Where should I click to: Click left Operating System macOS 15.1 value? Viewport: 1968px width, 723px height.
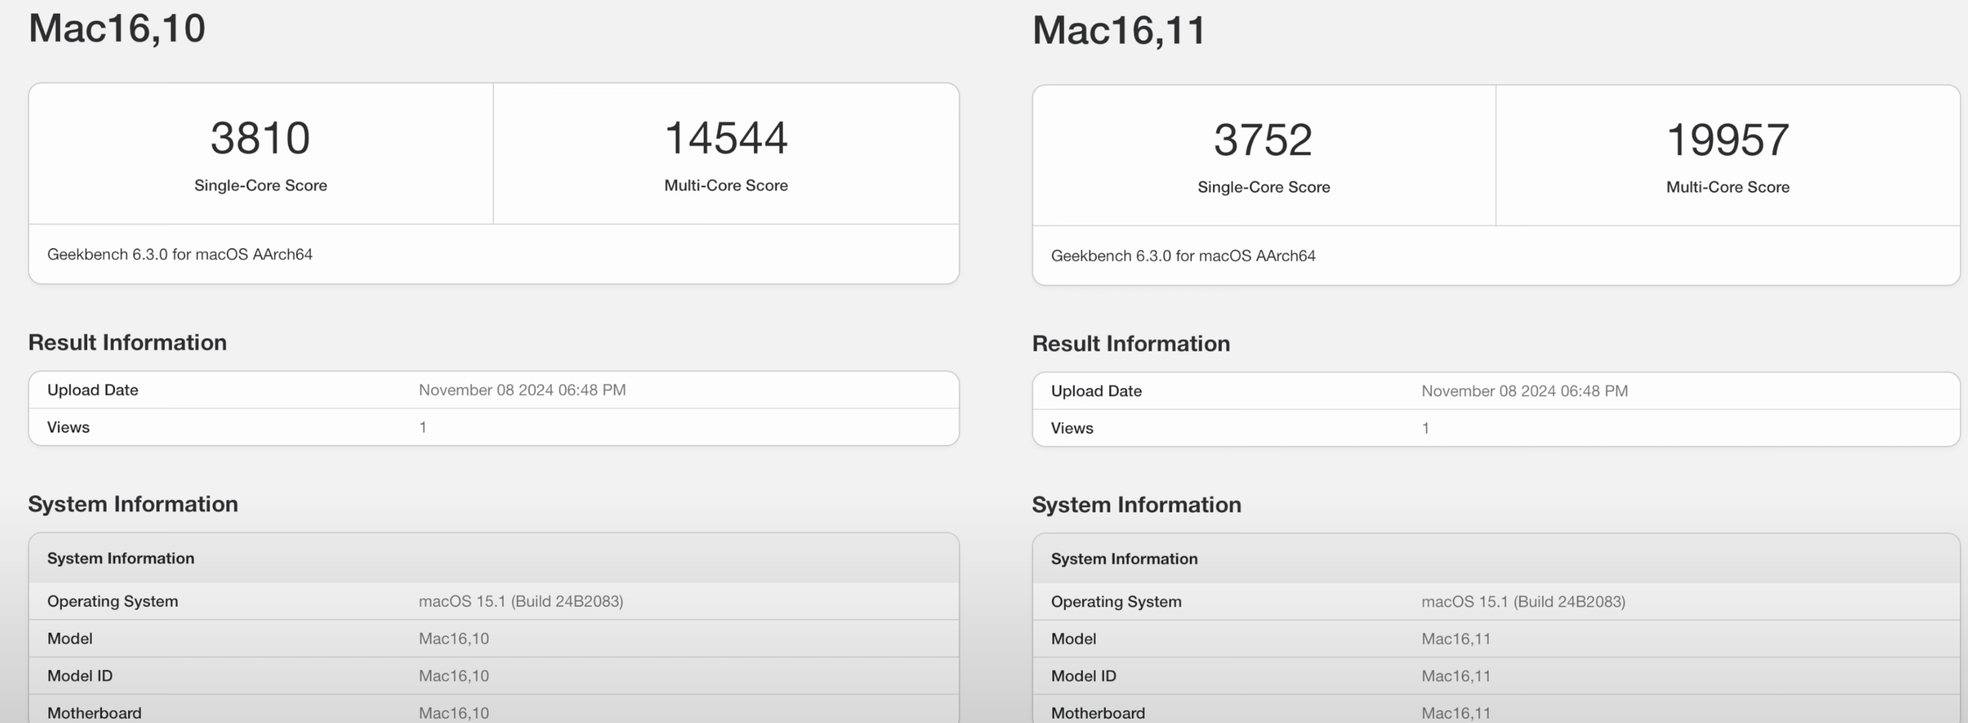click(x=520, y=601)
